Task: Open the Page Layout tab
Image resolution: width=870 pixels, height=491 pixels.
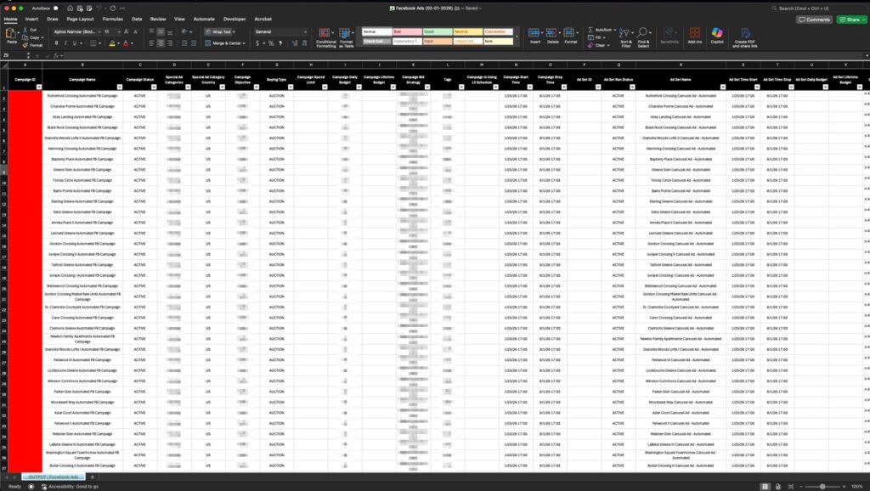Action: tap(80, 18)
